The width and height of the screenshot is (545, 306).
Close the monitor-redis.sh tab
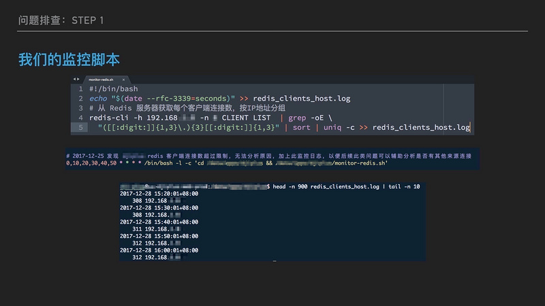pos(123,80)
